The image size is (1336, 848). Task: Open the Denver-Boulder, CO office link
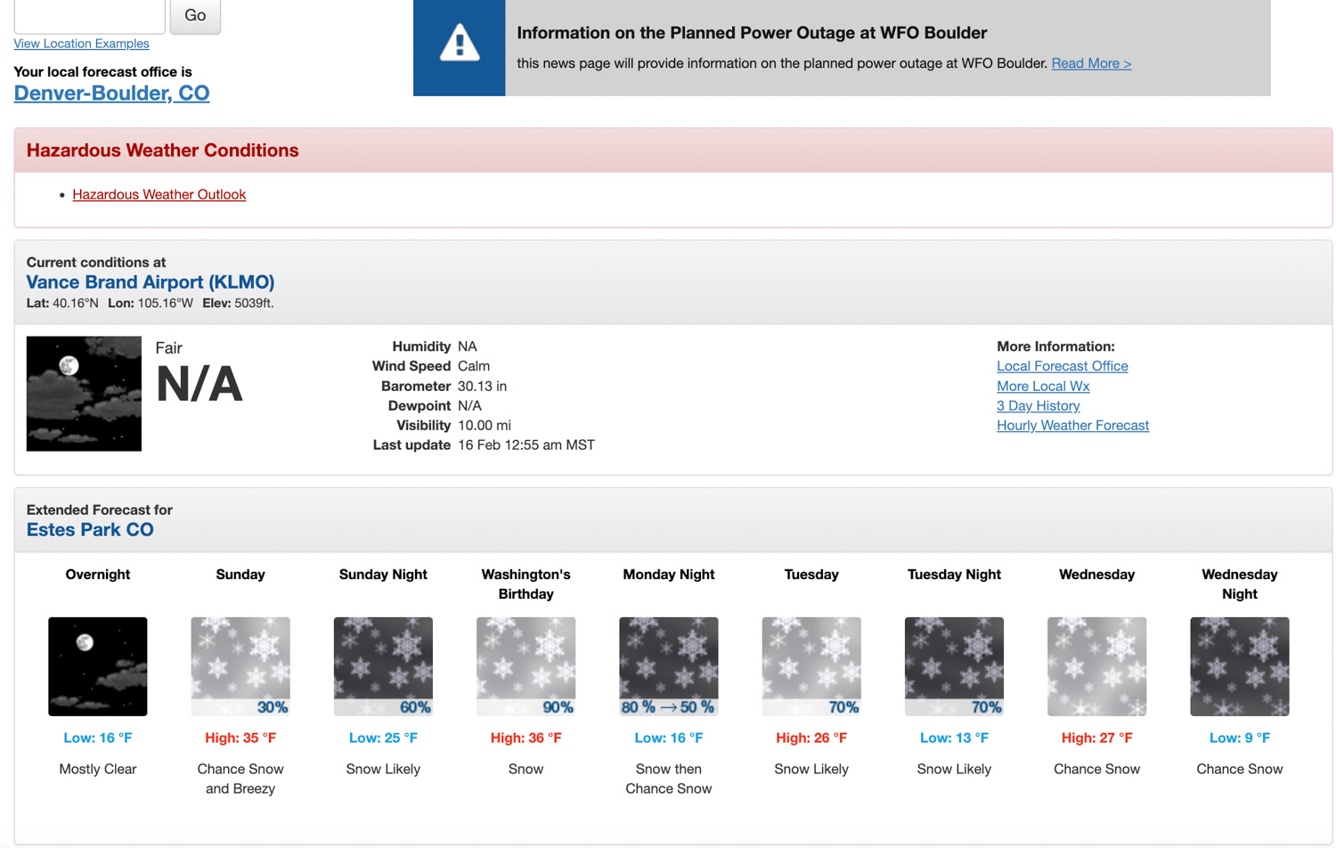[111, 94]
